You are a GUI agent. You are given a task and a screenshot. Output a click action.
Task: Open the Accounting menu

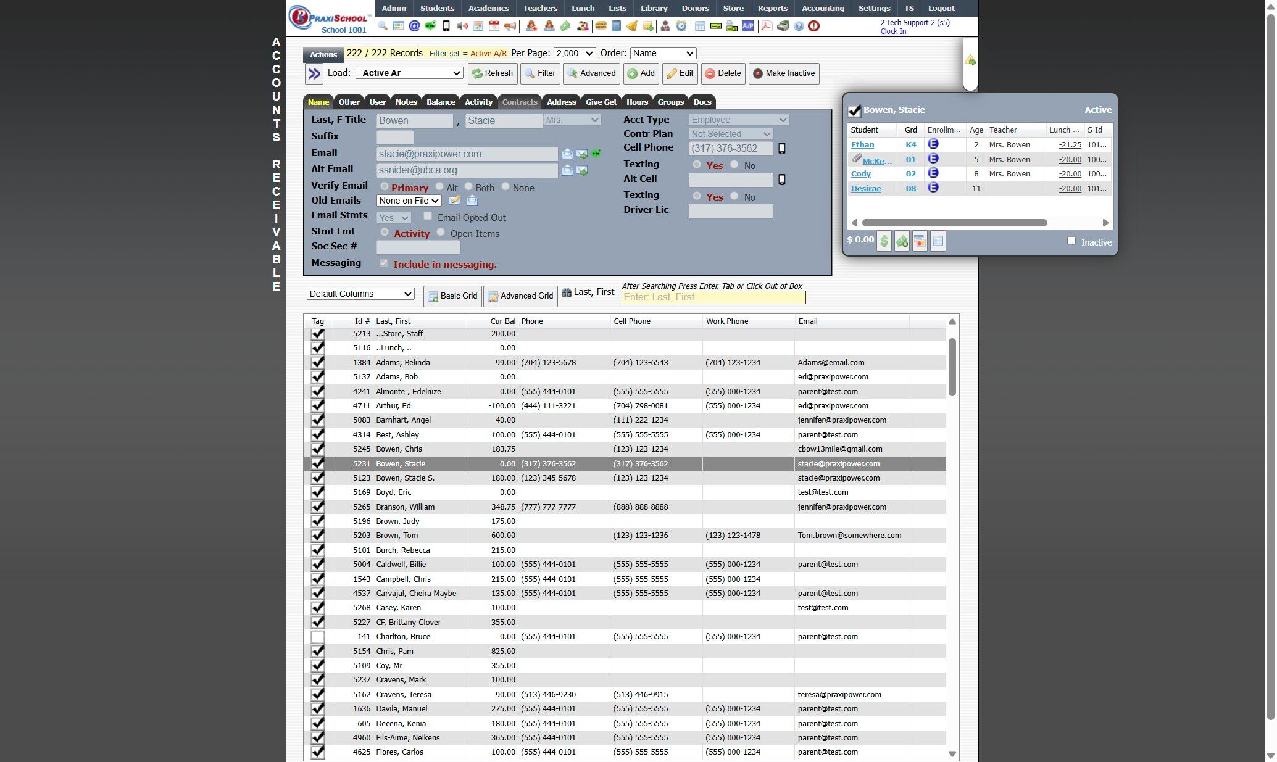click(x=822, y=8)
